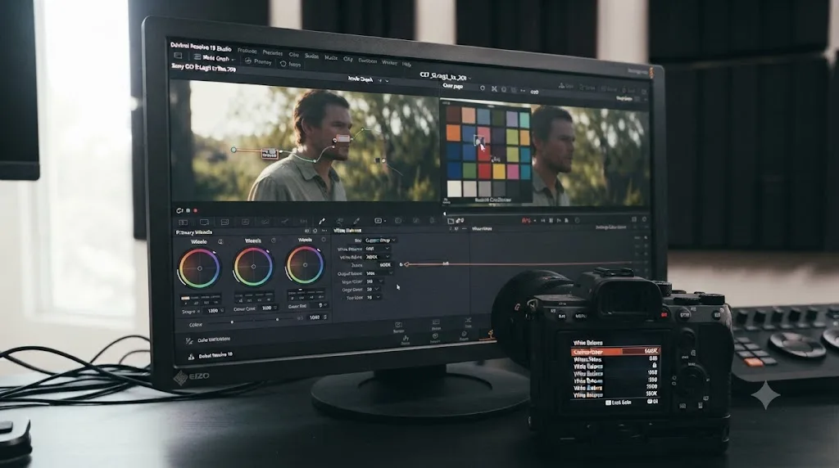The width and height of the screenshot is (839, 468).
Task: Click the diamond handle on the orange temperature line
Action: pyautogui.click(x=406, y=264)
